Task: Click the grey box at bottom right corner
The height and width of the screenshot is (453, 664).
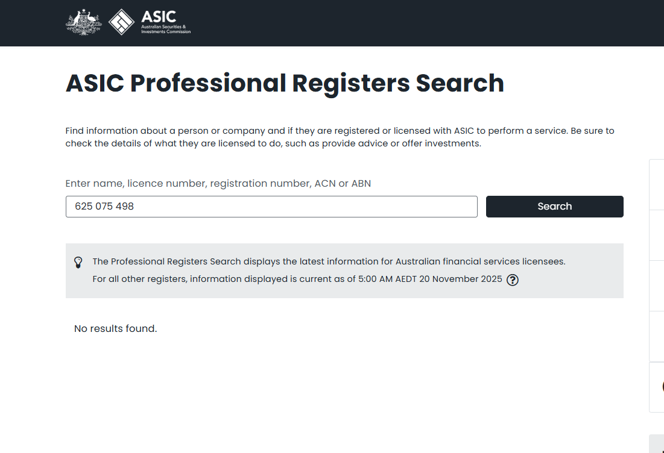Action: pyautogui.click(x=657, y=444)
